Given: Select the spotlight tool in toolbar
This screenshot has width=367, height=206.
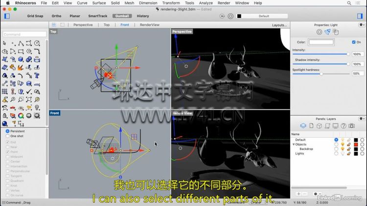Looking at the screenshot, I should (14, 123).
